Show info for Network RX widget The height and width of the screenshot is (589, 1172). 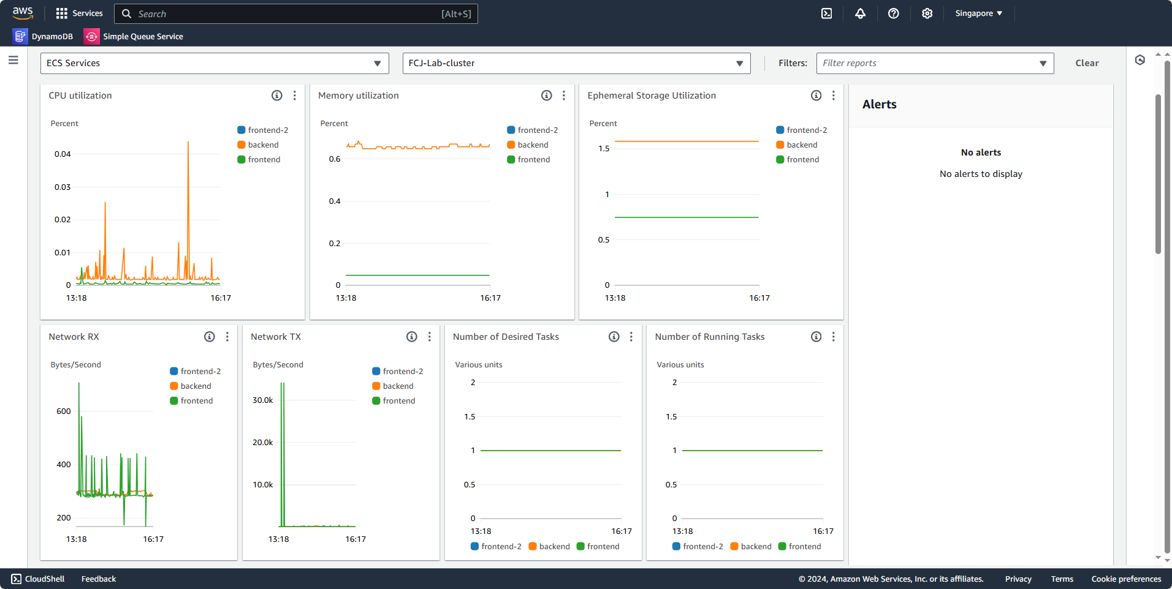coord(210,337)
